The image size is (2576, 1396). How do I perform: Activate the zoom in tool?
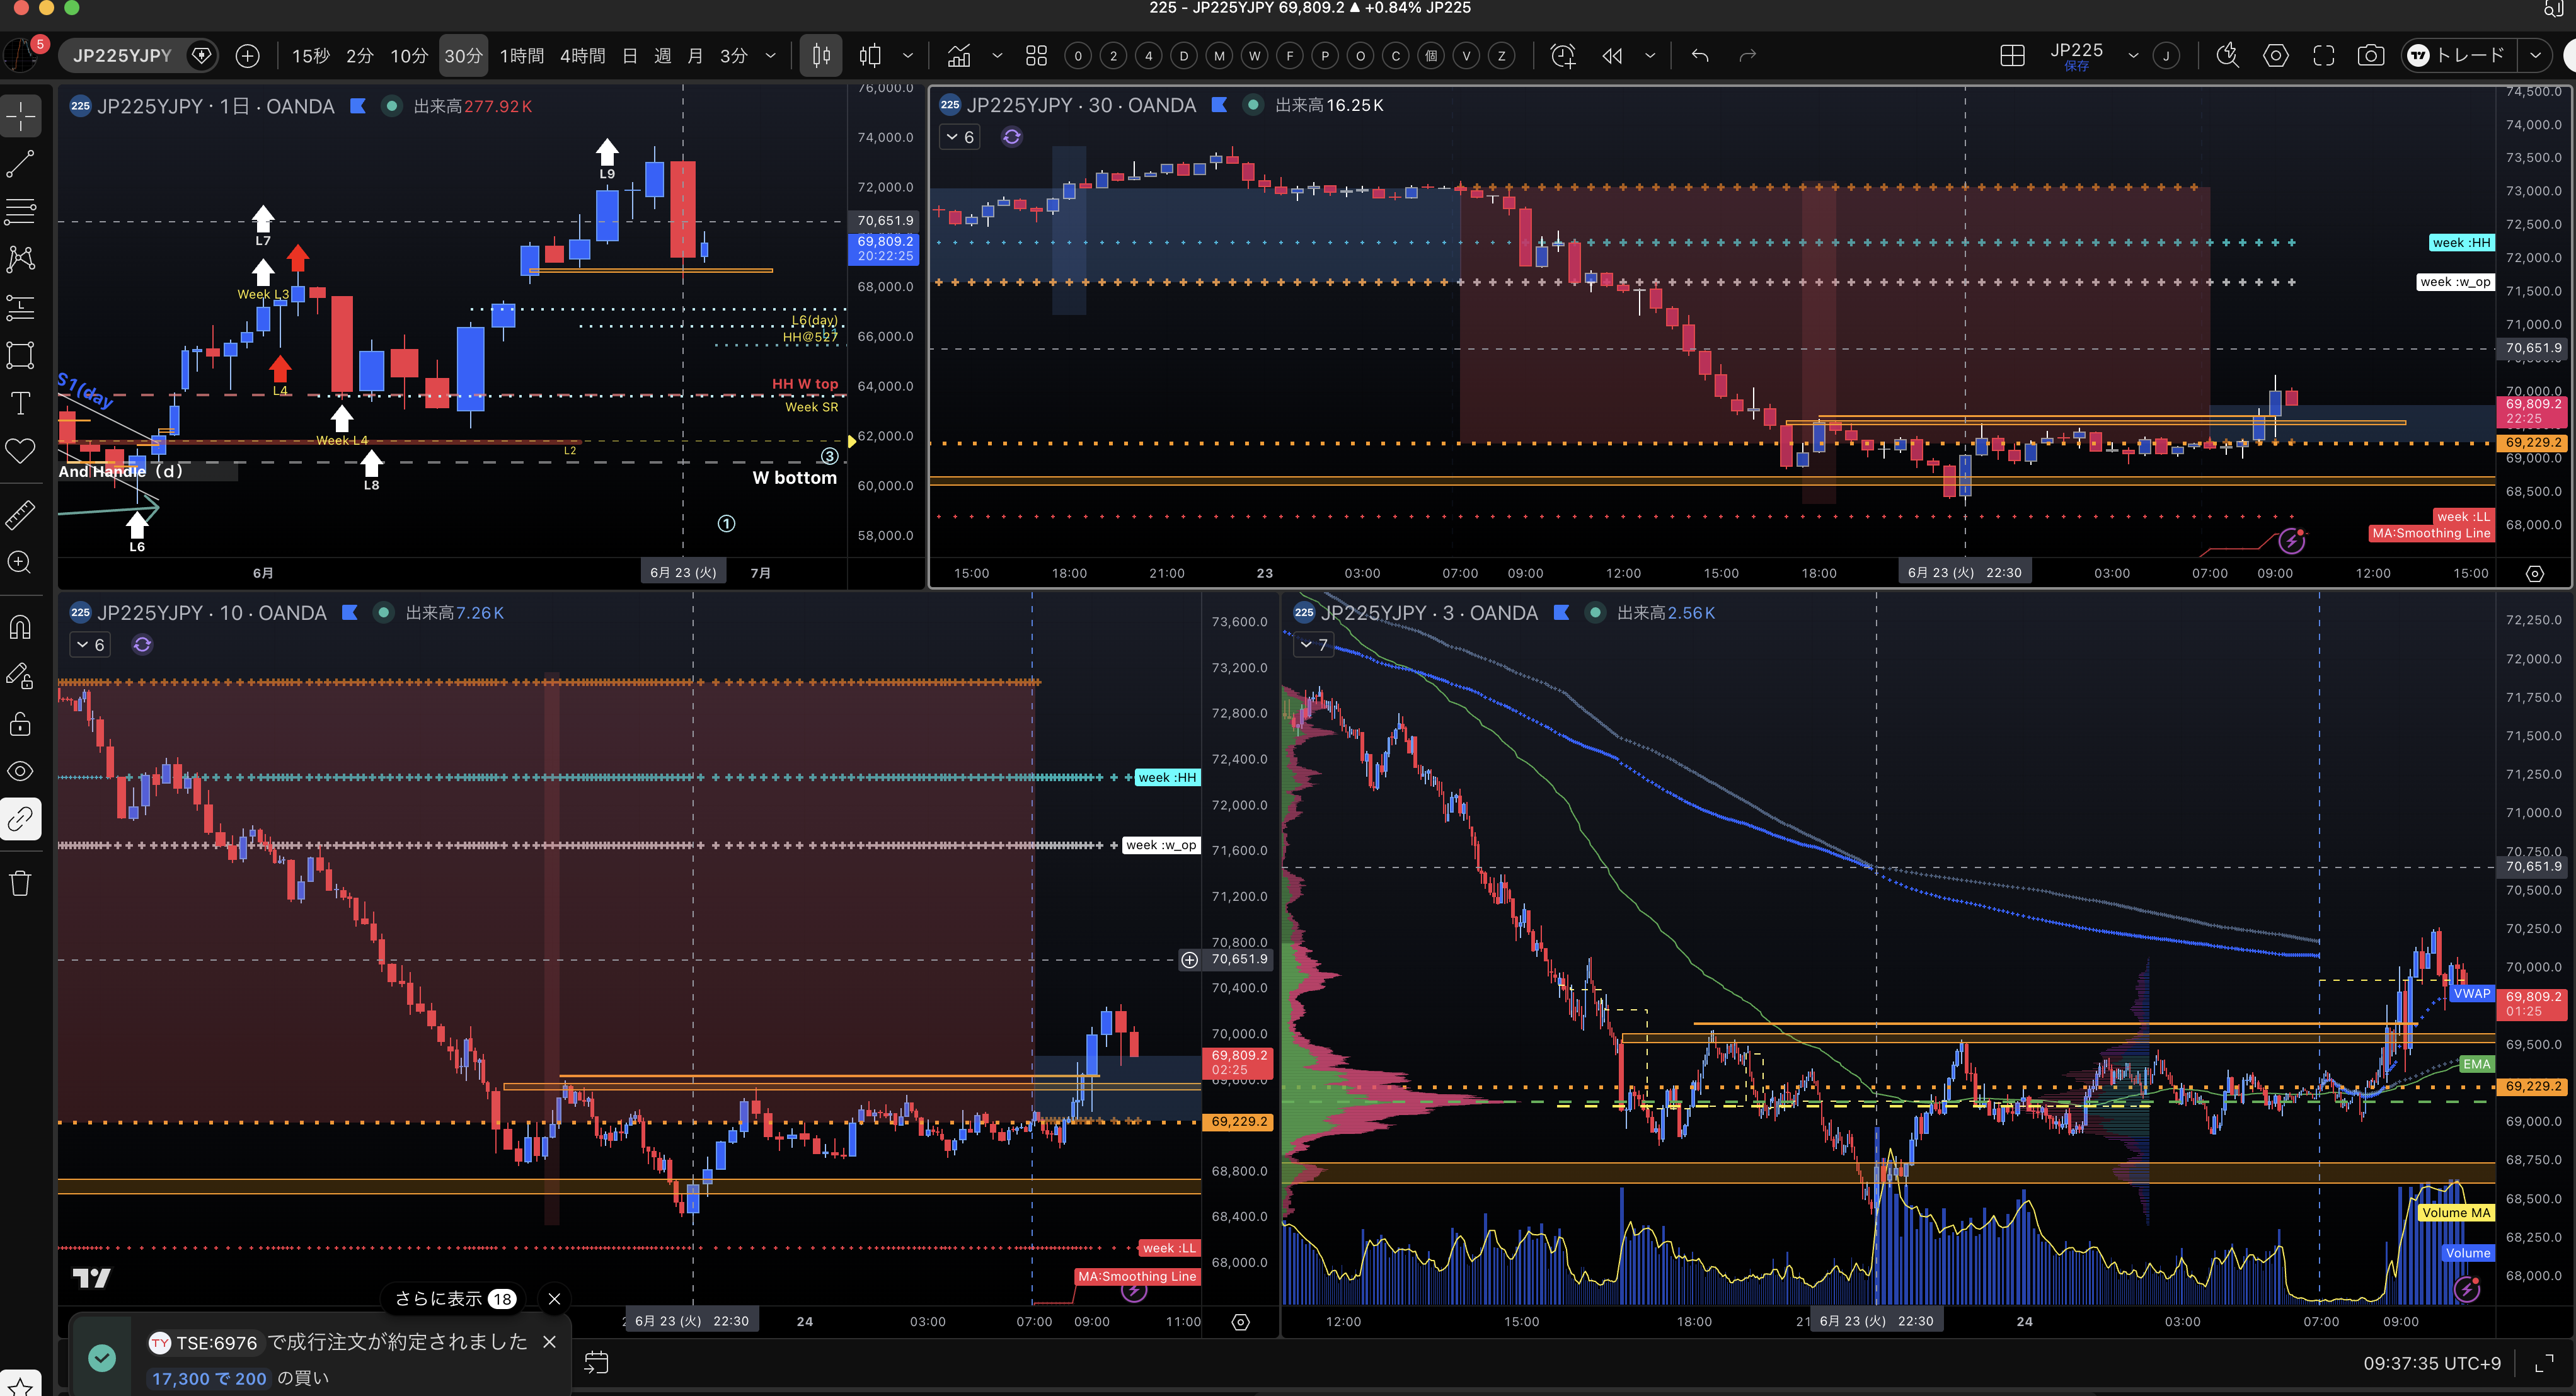point(21,562)
